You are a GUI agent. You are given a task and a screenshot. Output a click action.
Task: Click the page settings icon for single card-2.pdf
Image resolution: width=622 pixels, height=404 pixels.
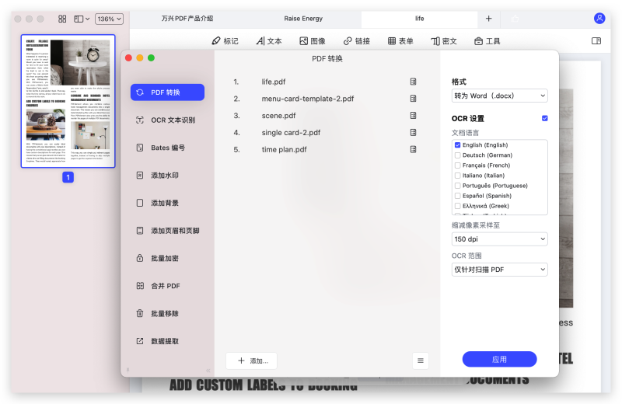[x=413, y=132]
